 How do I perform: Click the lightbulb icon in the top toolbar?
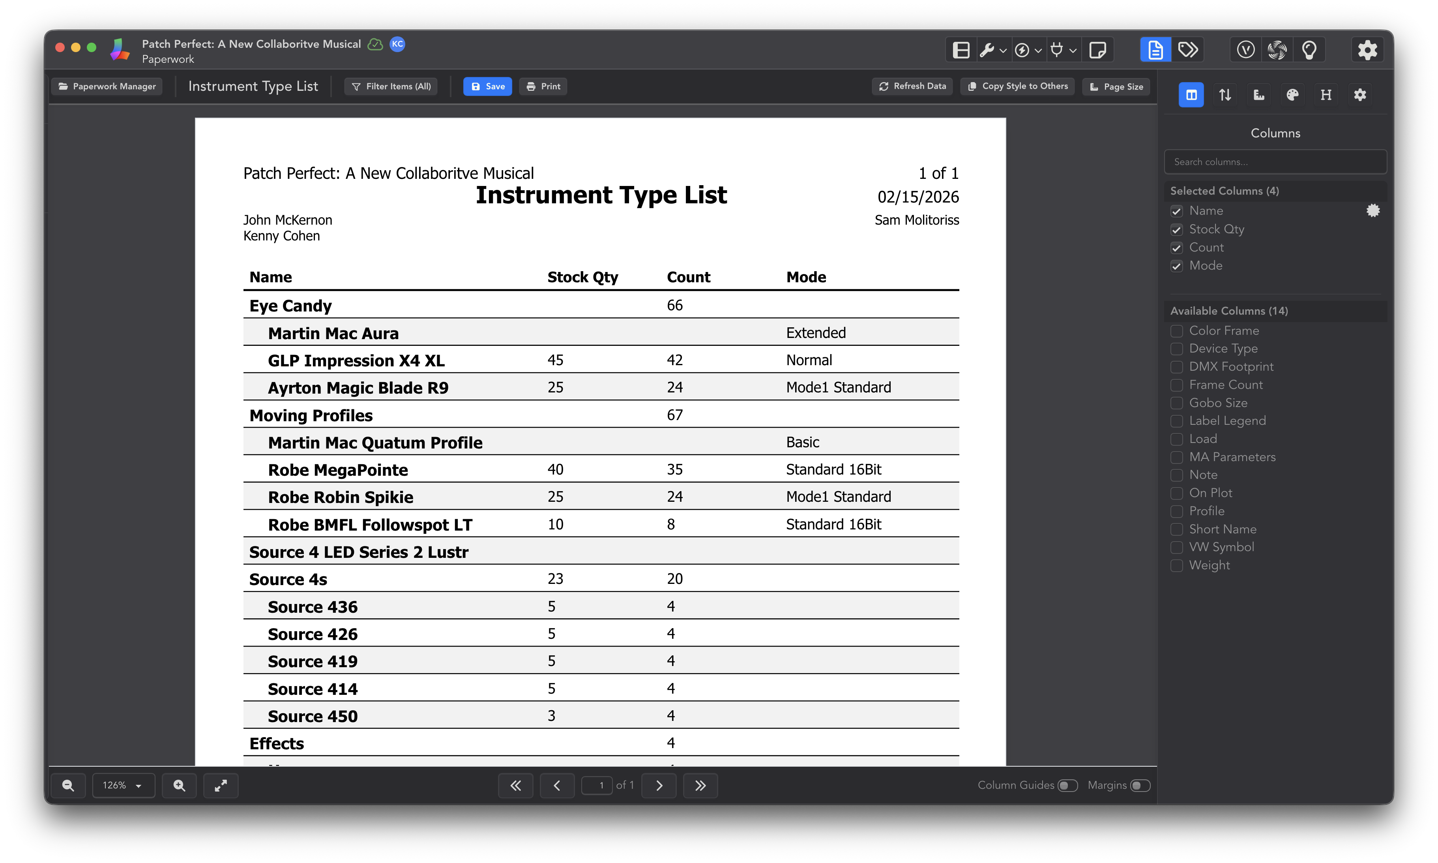[x=1309, y=50]
